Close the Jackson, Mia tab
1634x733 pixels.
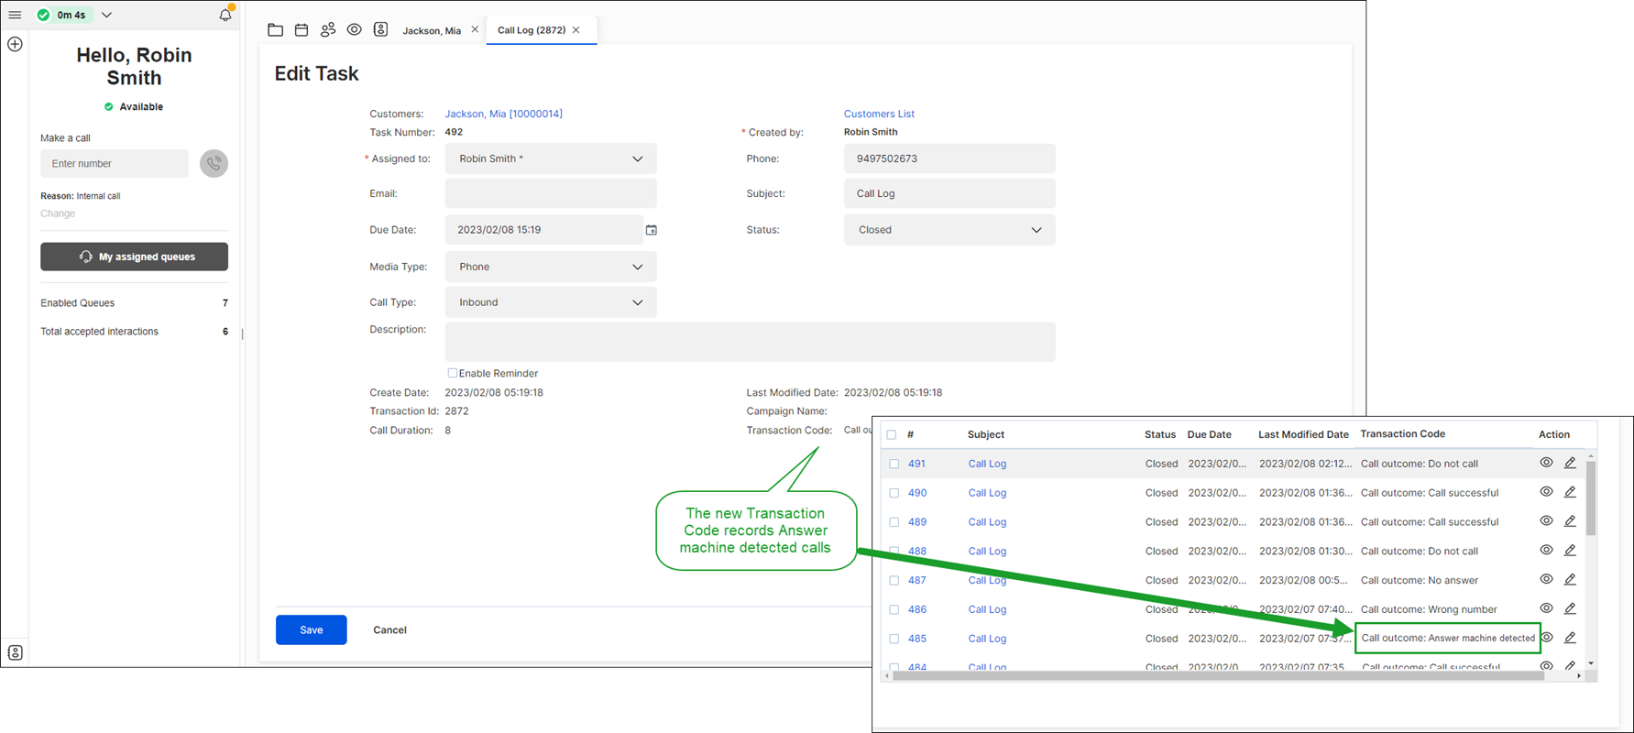(475, 30)
